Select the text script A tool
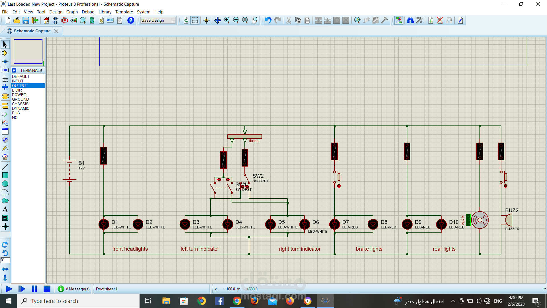Image resolution: width=547 pixels, height=308 pixels. click(x=5, y=210)
